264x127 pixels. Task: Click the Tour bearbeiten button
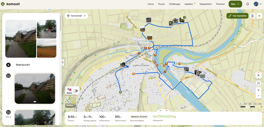(237, 16)
